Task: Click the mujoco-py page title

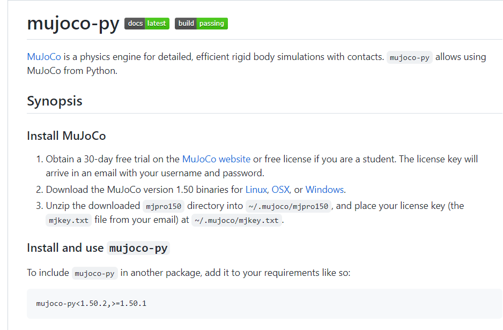Action: (x=73, y=24)
